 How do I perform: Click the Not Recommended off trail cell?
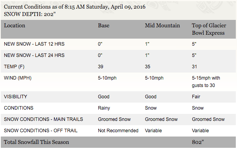pos(118,131)
